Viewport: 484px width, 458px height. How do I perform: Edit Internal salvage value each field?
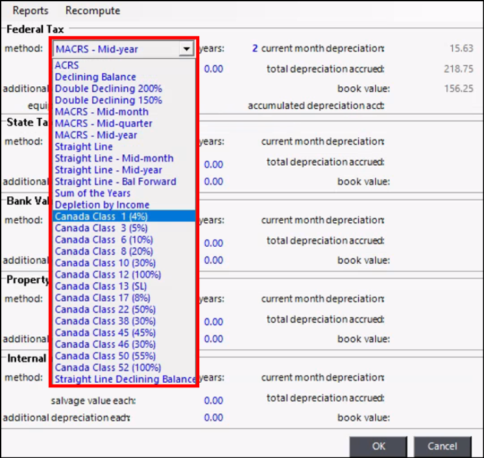click(213, 400)
